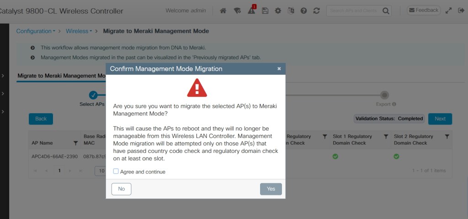Click the Export step in the wizard
Screen dimensions: 468x219
pos(385,95)
